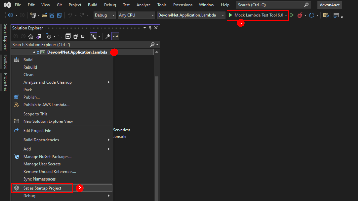
Task: Expand the Hot Reload options arrow
Action: point(305,15)
